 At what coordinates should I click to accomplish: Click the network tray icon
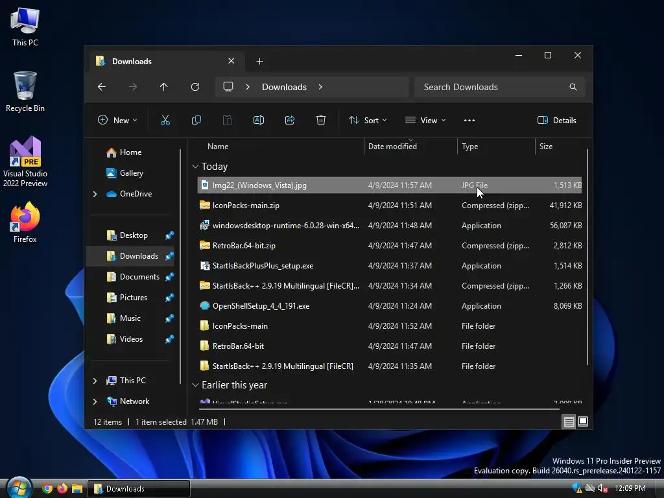(x=590, y=488)
